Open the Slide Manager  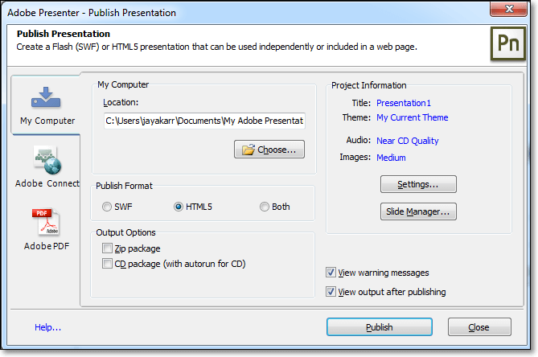(418, 212)
